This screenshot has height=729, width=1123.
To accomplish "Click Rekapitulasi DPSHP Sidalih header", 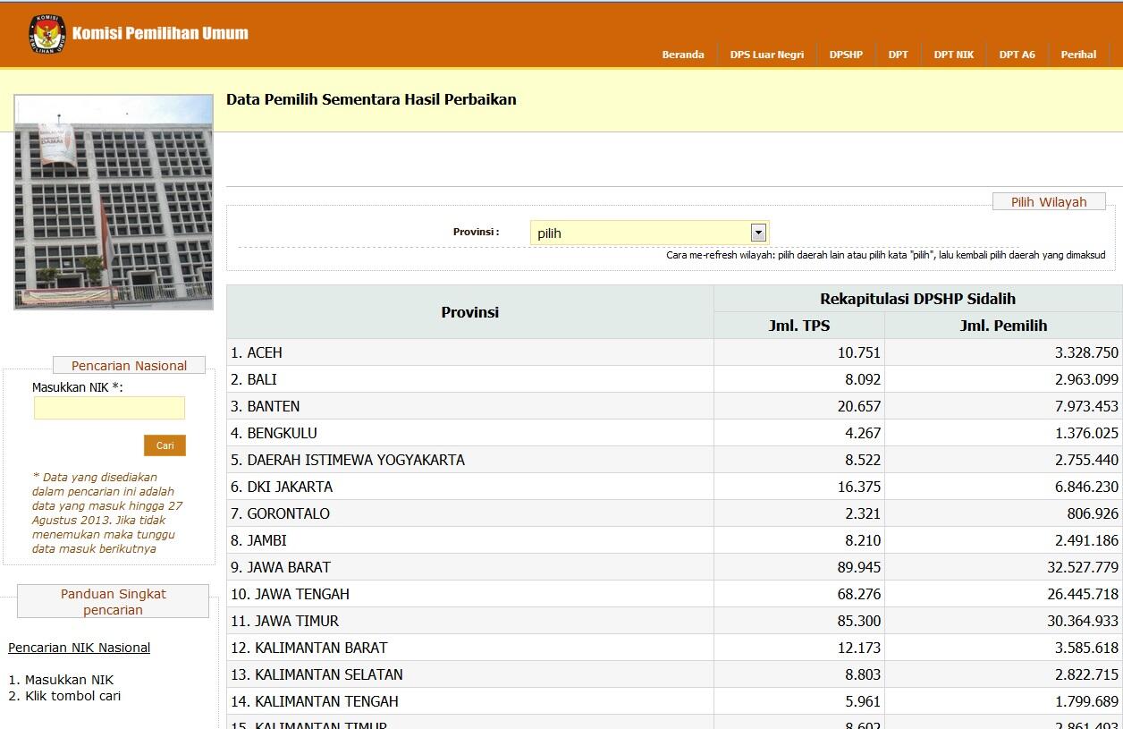I will click(x=918, y=299).
